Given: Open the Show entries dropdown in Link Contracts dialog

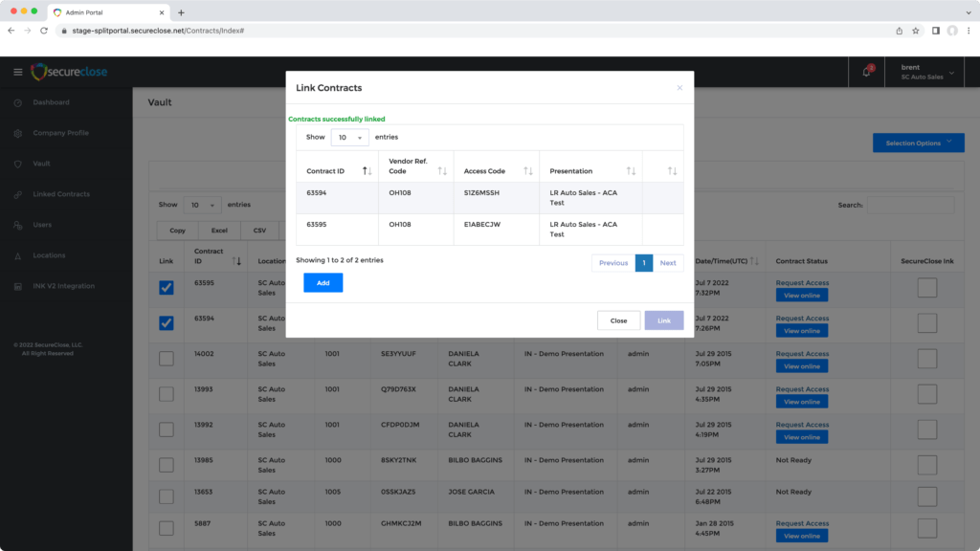Looking at the screenshot, I should click(350, 137).
